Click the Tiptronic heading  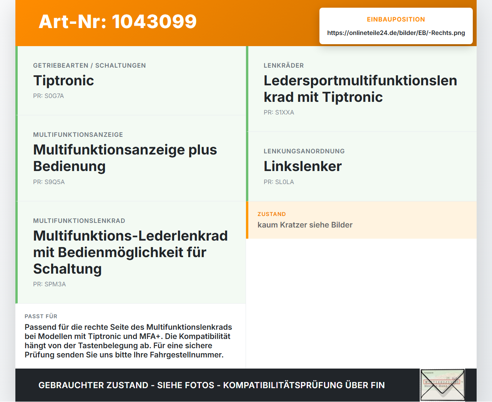63,80
